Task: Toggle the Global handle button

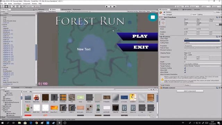Action: [x=36, y=7]
